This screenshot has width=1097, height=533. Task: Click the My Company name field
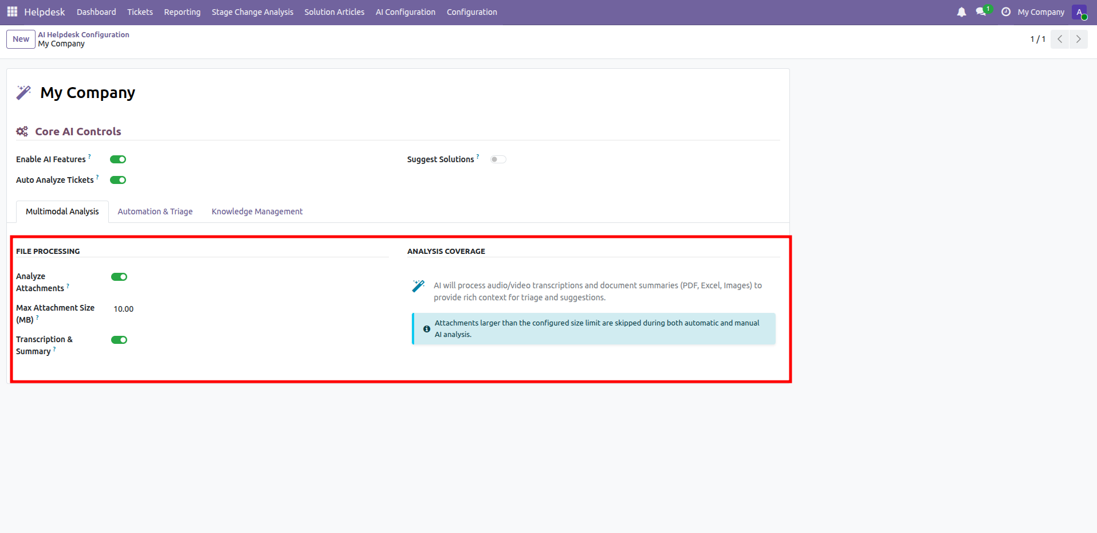pos(88,93)
